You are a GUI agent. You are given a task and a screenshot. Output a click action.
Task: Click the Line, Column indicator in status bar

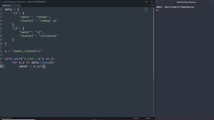click(6, 118)
